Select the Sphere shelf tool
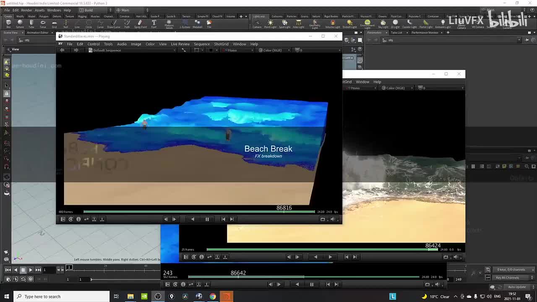The height and width of the screenshot is (302, 537). coord(20,23)
